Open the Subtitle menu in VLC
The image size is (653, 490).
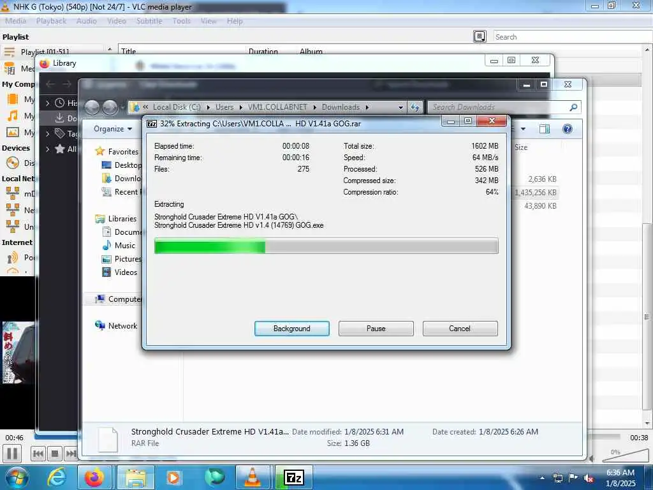point(149,21)
